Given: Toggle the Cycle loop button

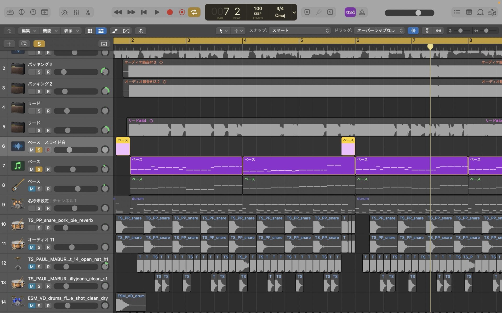Looking at the screenshot, I should [x=194, y=12].
